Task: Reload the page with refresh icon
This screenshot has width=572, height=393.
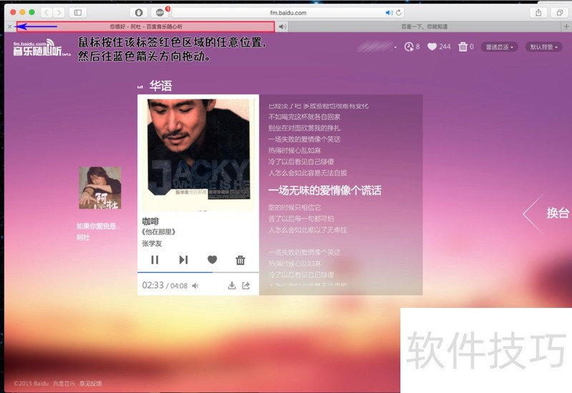Action: tap(399, 12)
